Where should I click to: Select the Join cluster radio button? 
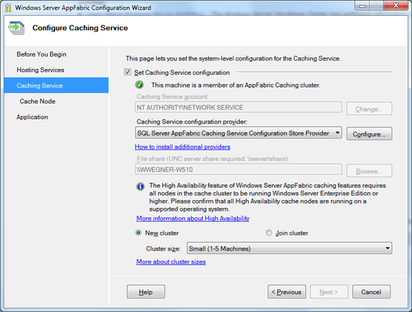click(x=268, y=233)
